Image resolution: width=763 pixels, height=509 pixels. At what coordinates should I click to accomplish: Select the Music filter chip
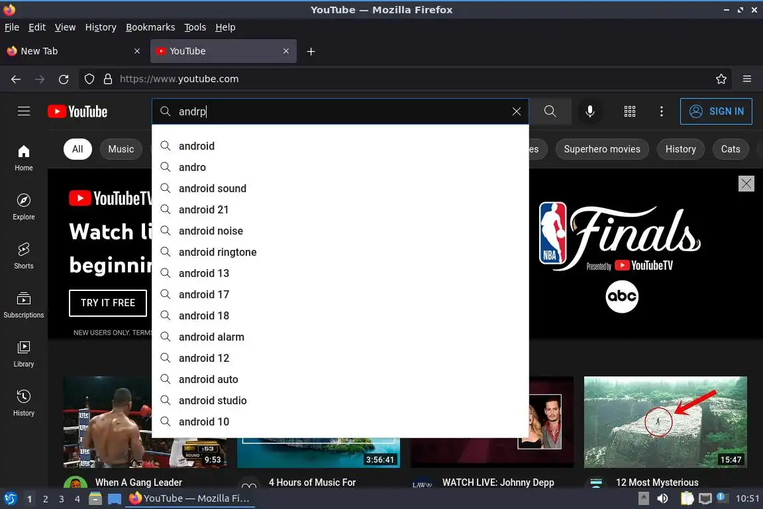tap(121, 149)
